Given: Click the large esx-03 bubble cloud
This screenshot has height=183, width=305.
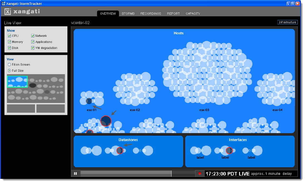Looking at the screenshot, I should point(207,73).
